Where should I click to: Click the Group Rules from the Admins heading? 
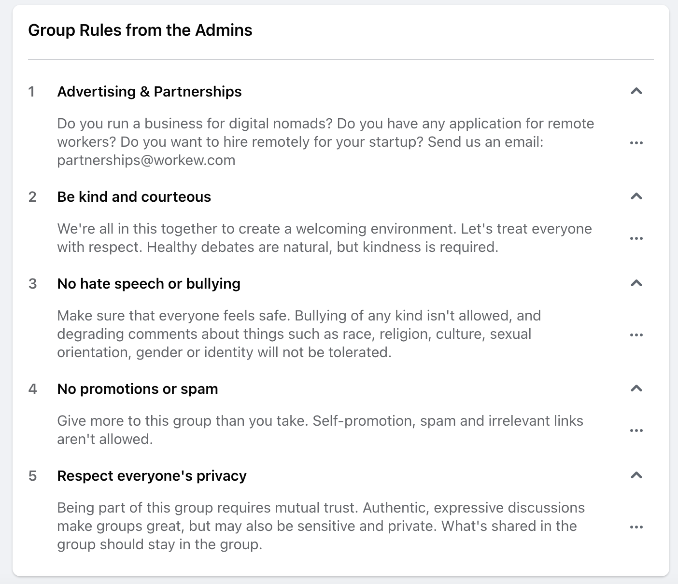(x=140, y=30)
